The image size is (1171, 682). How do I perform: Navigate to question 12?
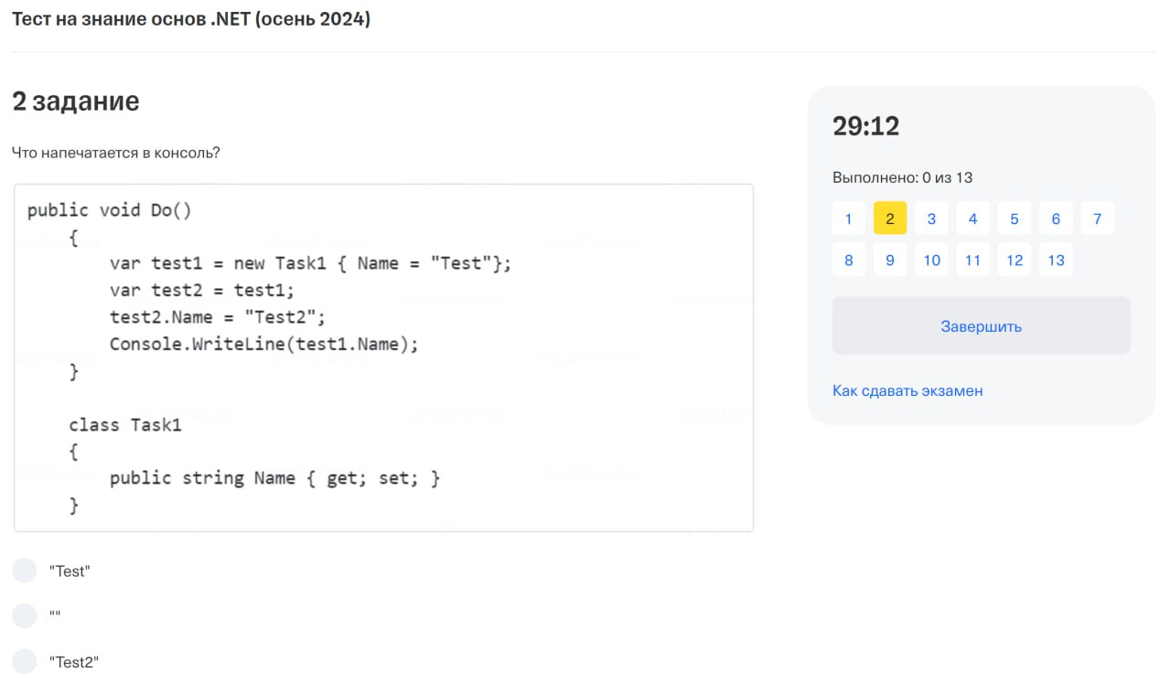[x=1014, y=260]
